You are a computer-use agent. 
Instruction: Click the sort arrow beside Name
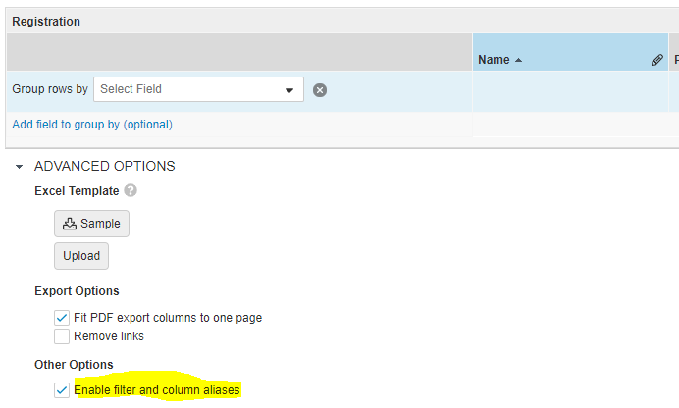click(x=518, y=60)
